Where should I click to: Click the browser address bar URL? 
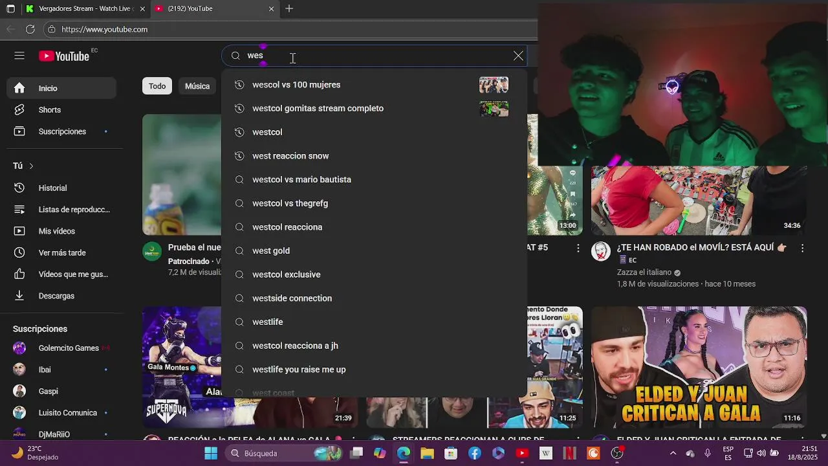tap(104, 29)
